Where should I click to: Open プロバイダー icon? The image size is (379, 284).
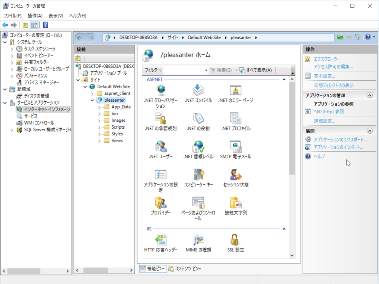pos(161,206)
